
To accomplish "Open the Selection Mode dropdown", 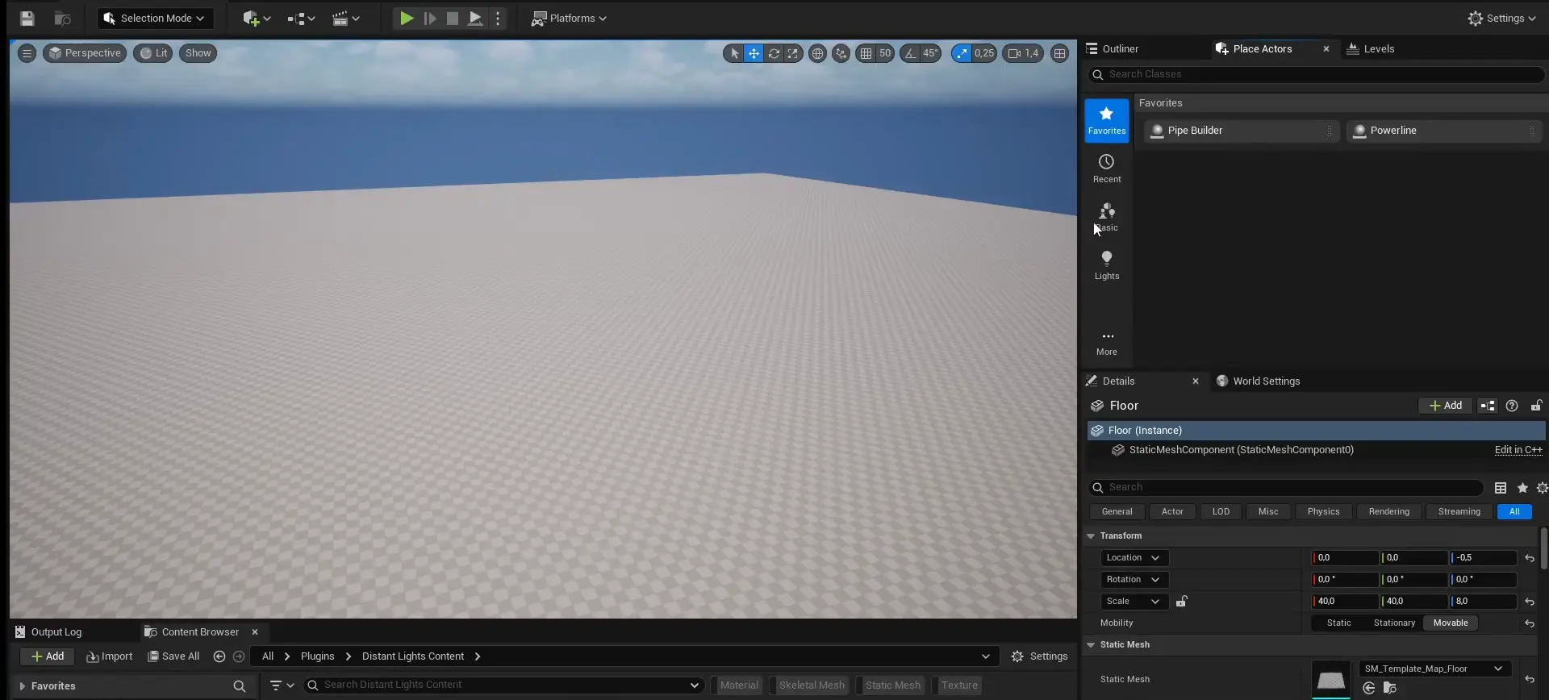I will (x=155, y=18).
